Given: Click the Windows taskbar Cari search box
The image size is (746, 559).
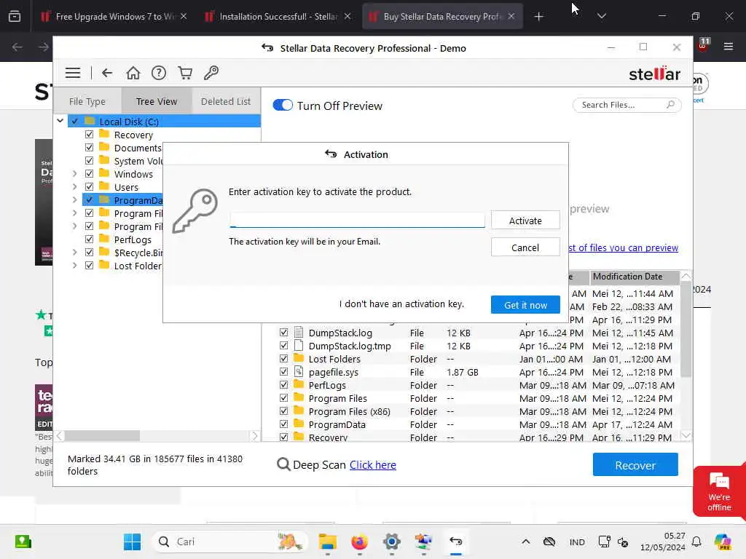Looking at the screenshot, I should tap(229, 542).
